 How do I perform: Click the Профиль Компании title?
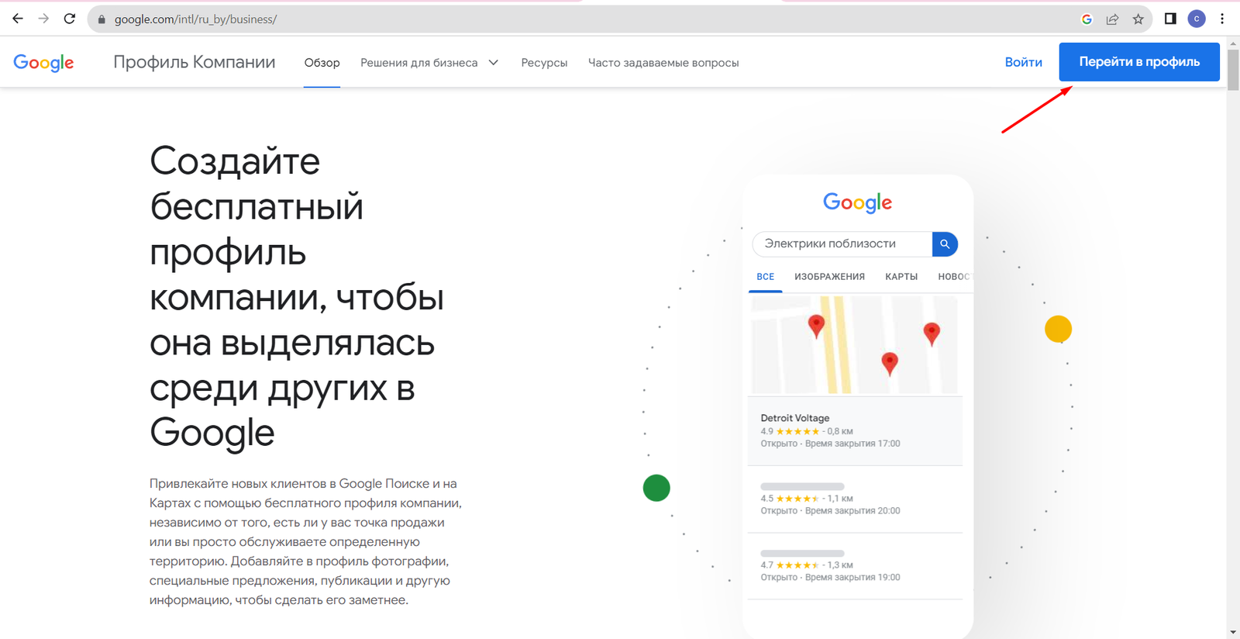[x=195, y=62]
